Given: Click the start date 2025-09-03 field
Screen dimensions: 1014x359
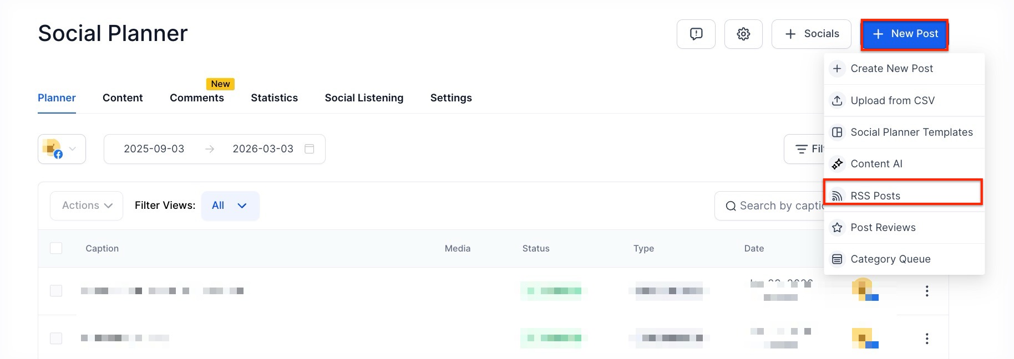Looking at the screenshot, I should tap(154, 149).
